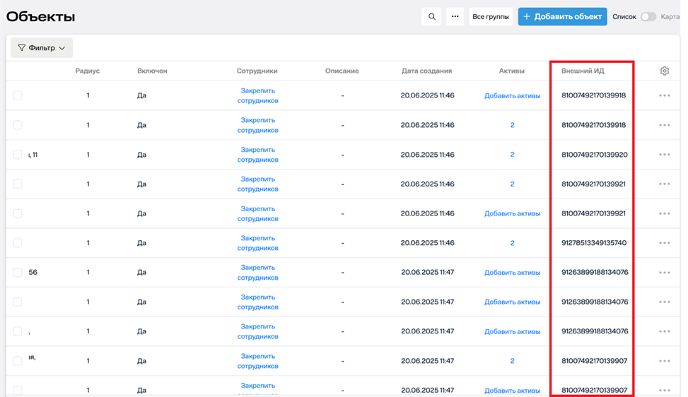
Task: Check the first row checkbox
Action: (x=18, y=95)
